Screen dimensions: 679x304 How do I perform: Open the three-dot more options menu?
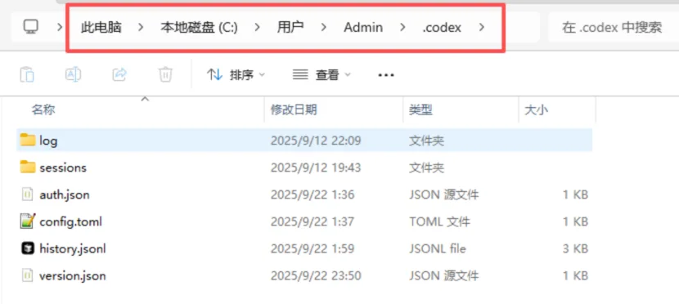386,75
